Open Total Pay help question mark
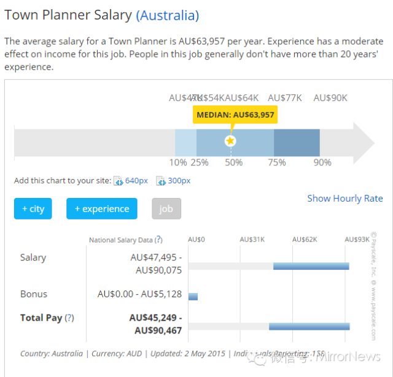Screen dimensions: 393x377 (x=69, y=318)
